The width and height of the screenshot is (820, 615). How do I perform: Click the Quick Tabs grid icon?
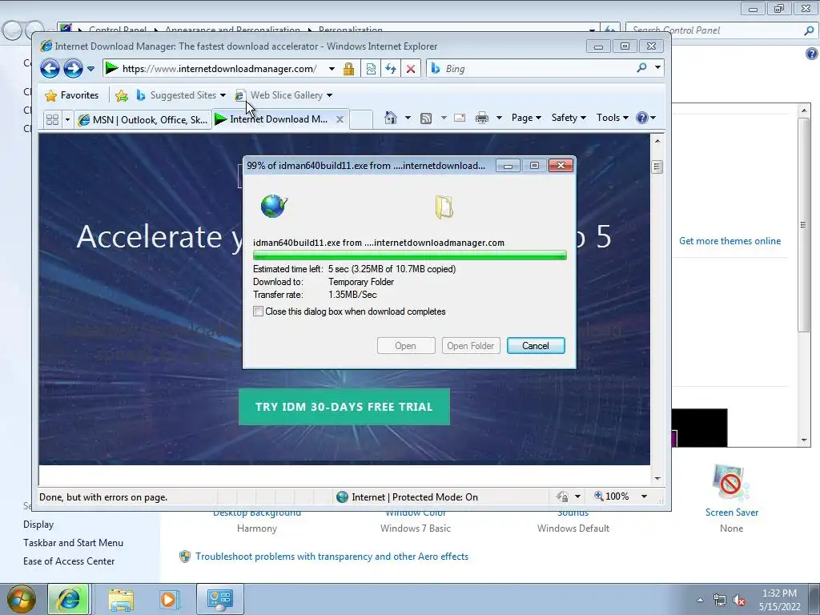(52, 120)
